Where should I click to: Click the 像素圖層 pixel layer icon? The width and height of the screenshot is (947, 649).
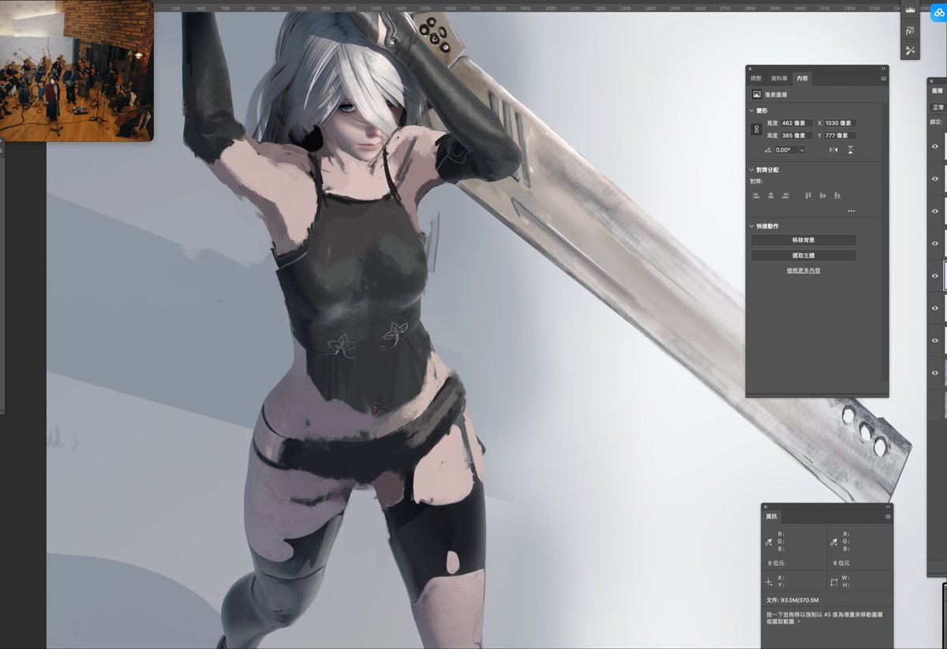(757, 95)
